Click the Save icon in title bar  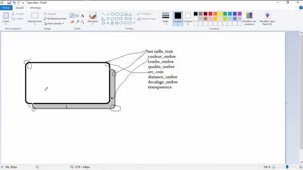(x=9, y=3)
